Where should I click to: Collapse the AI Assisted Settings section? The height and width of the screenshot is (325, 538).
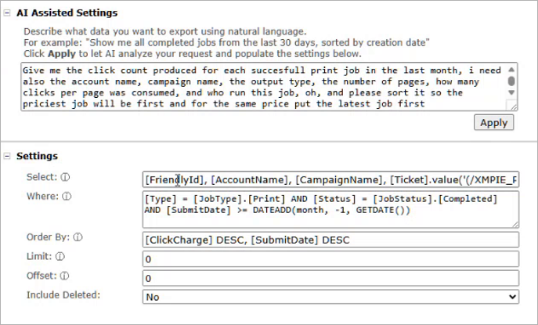click(7, 13)
